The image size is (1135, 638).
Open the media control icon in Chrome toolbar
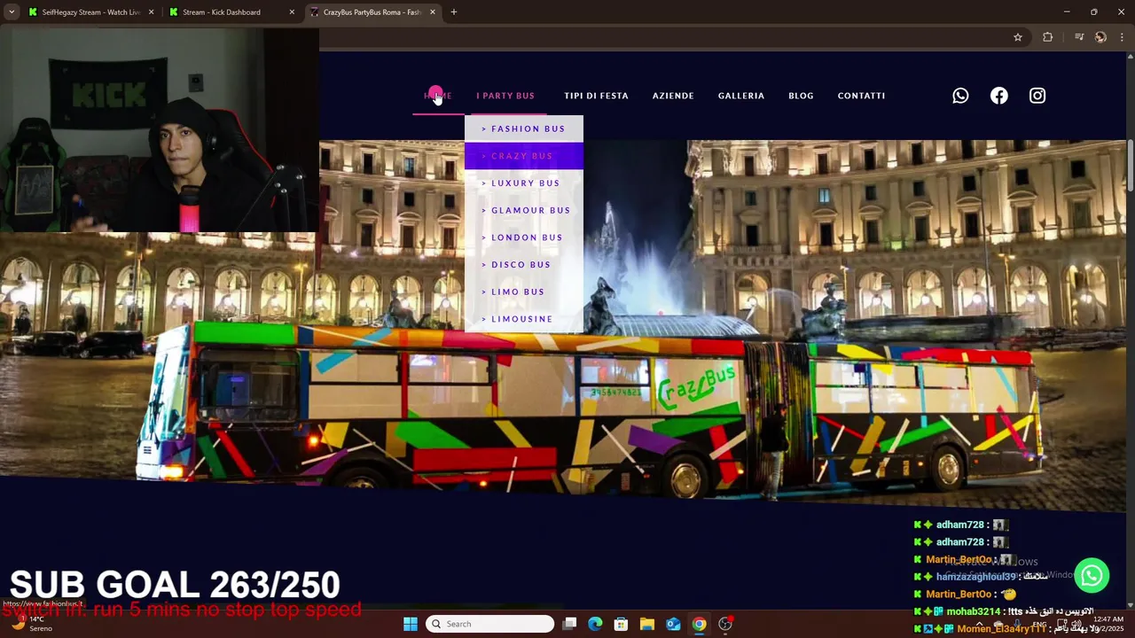point(1079,37)
